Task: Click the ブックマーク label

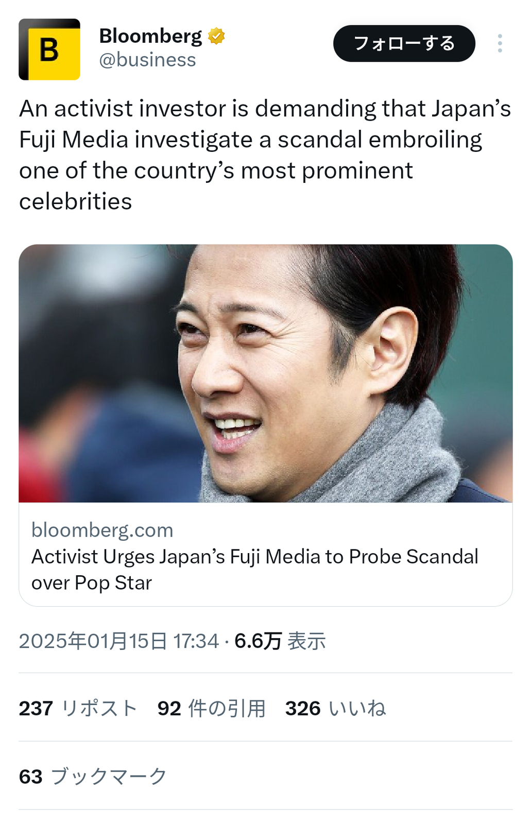Action: coord(109,777)
